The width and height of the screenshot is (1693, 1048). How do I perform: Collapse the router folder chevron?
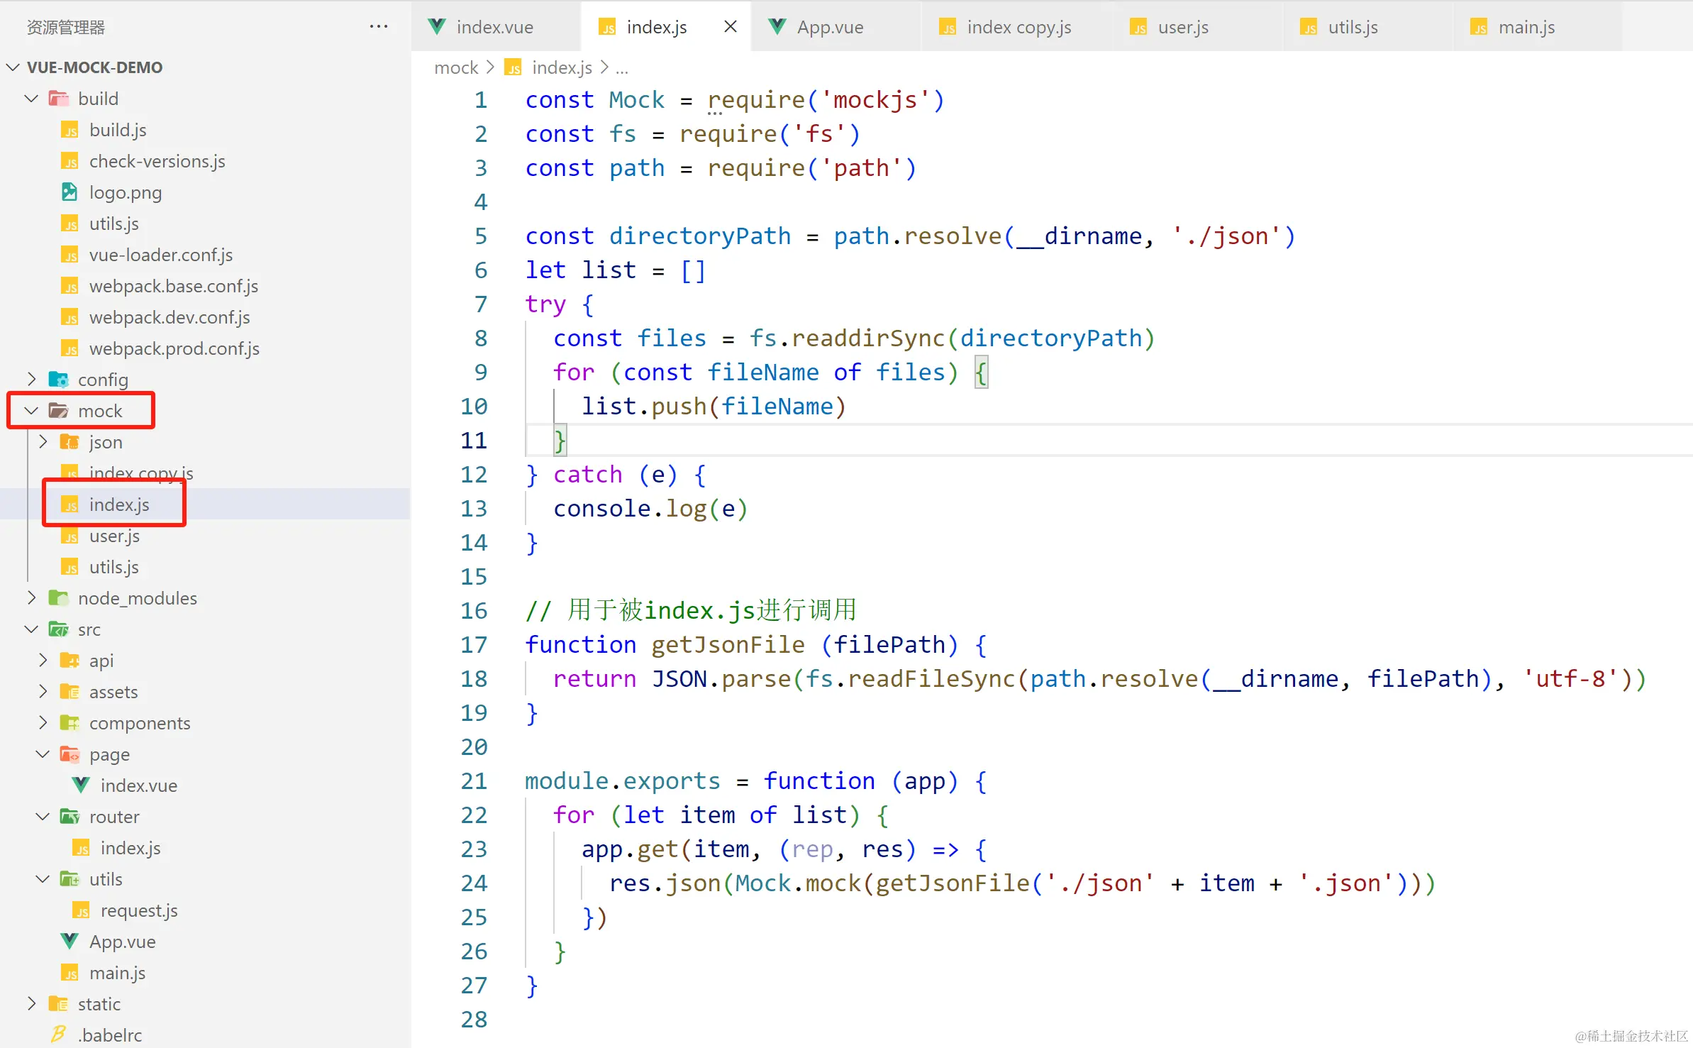click(x=43, y=817)
